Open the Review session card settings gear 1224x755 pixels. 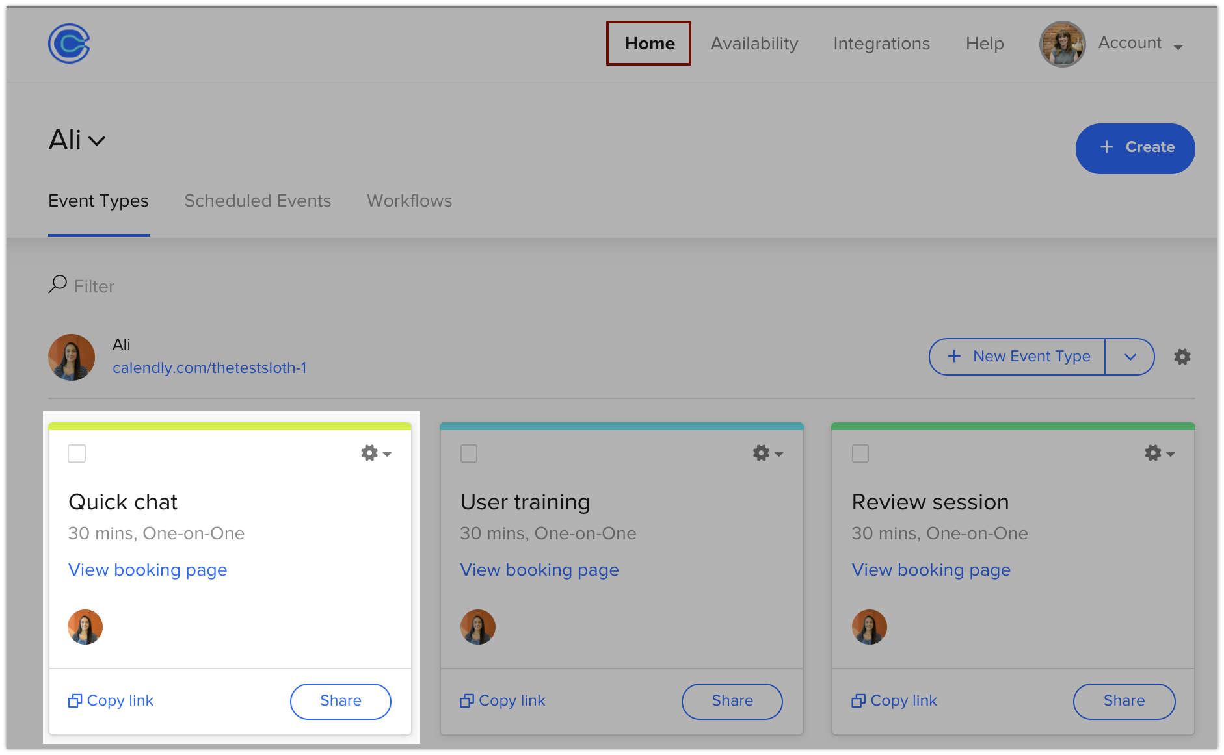coord(1152,454)
